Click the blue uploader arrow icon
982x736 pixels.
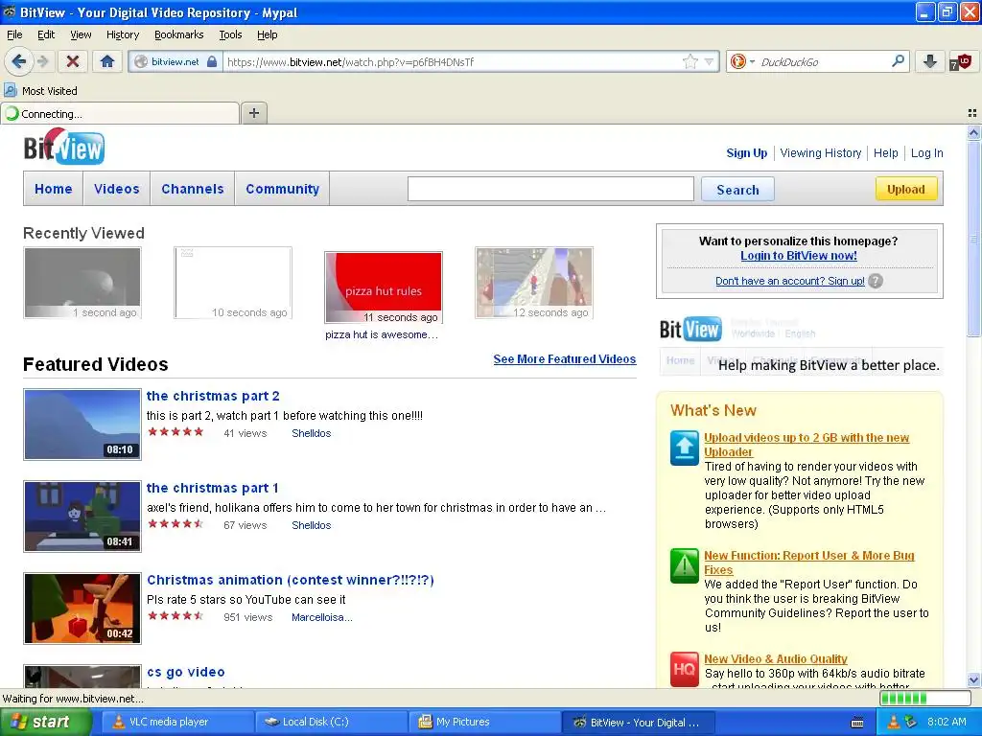[684, 448]
